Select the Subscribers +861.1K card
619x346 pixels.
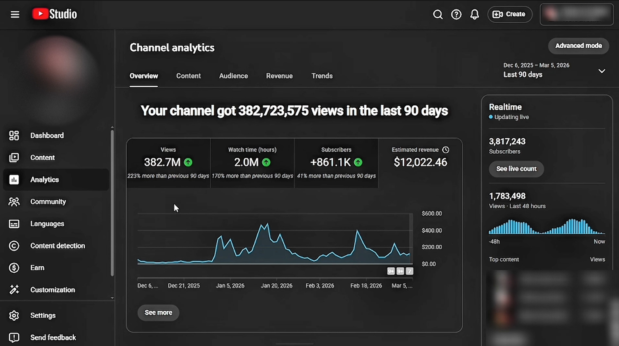pos(336,163)
